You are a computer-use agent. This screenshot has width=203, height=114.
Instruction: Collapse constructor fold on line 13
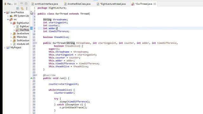[x=36, y=43]
